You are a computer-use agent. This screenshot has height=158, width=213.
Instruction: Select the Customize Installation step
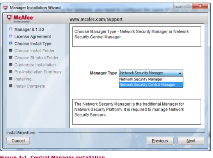[35, 65]
